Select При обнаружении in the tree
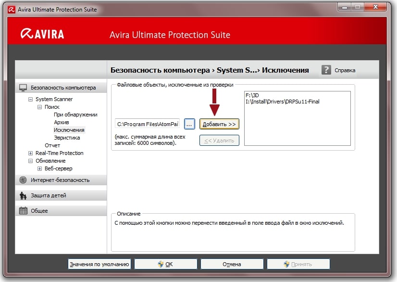This screenshot has height=282, width=397. pos(75,115)
